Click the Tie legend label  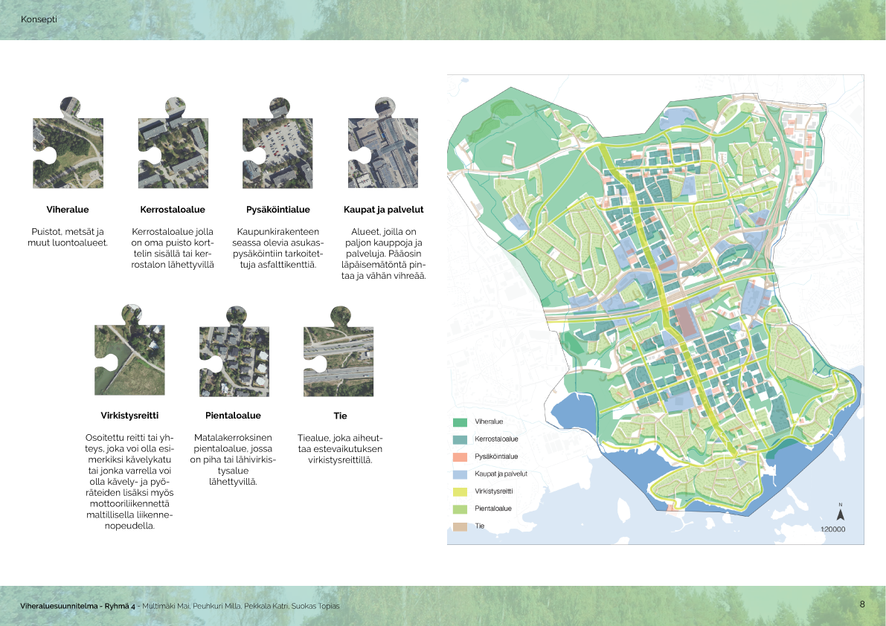coord(480,526)
